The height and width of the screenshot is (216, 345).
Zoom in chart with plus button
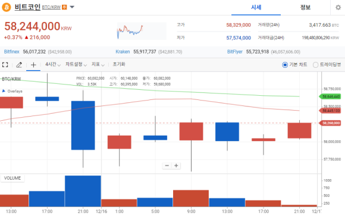point(176,165)
